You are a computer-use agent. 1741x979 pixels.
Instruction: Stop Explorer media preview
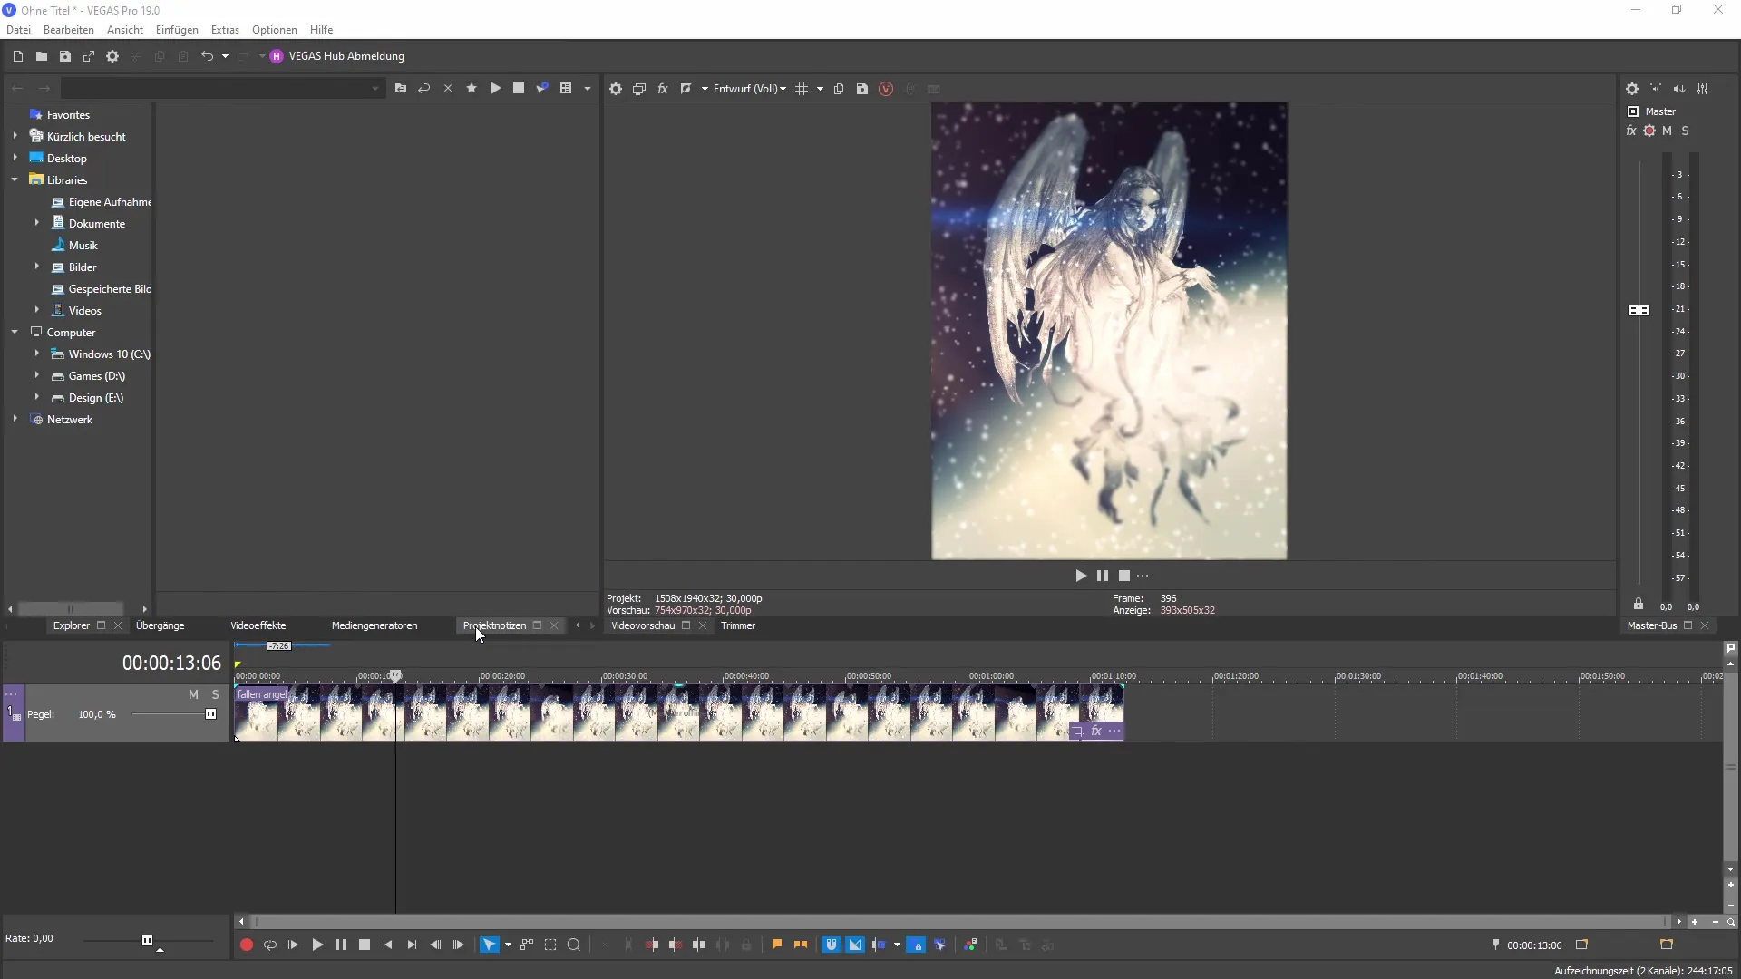(519, 89)
